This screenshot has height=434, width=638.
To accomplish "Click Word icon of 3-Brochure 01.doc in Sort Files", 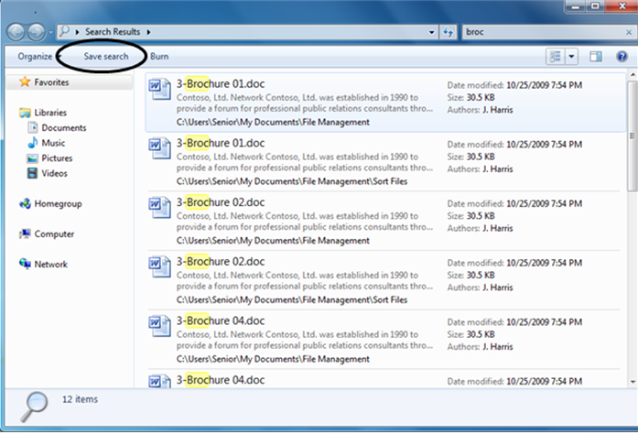I will tap(159, 148).
